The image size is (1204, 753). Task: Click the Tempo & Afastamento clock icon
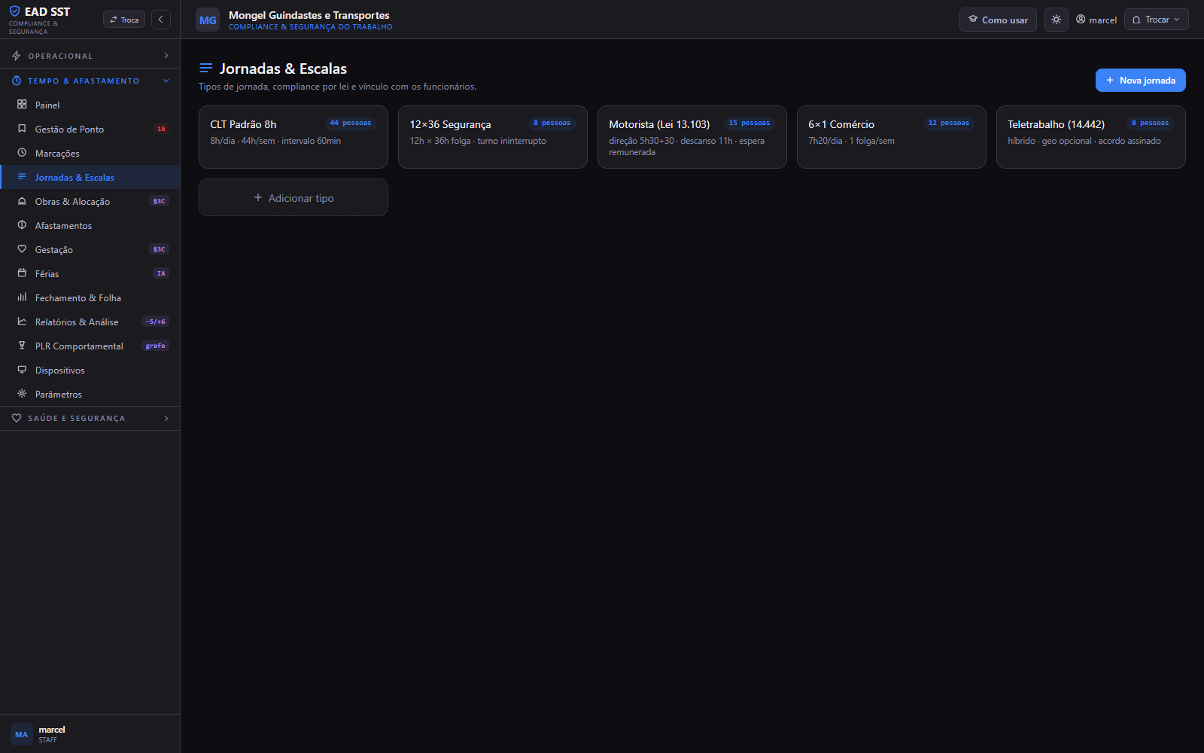coord(17,81)
